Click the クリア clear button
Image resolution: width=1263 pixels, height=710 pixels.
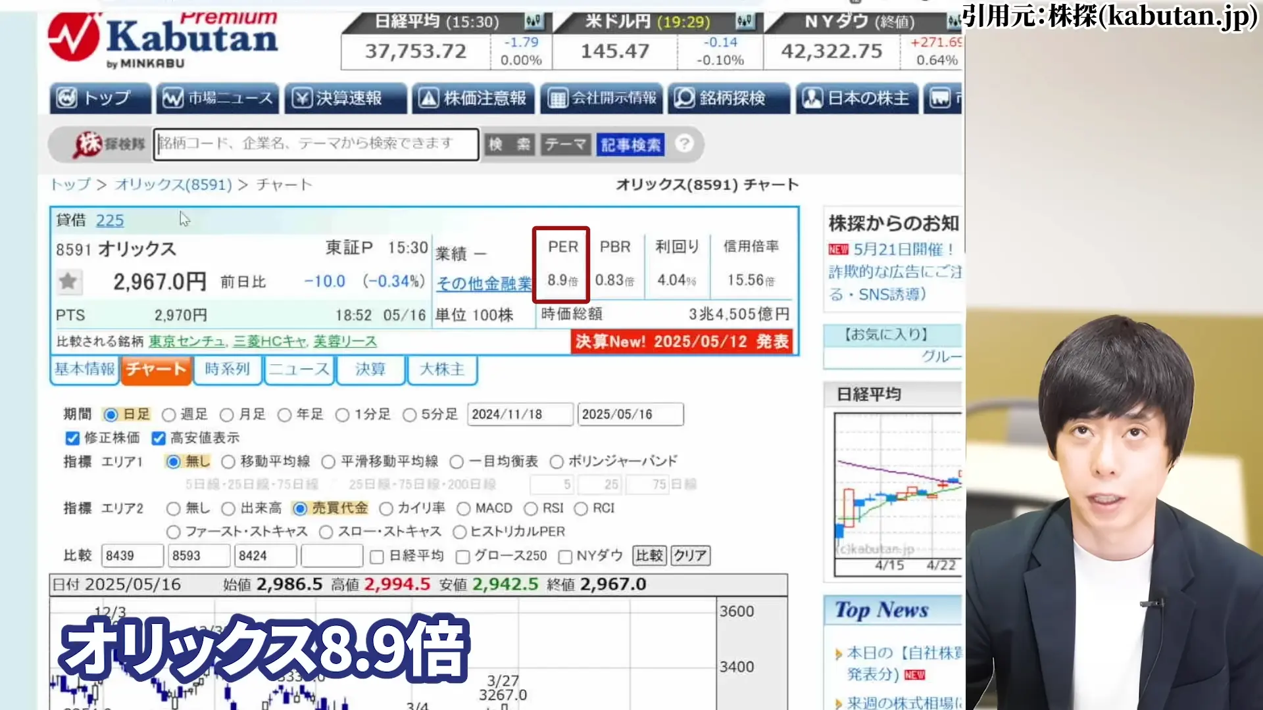[691, 556]
